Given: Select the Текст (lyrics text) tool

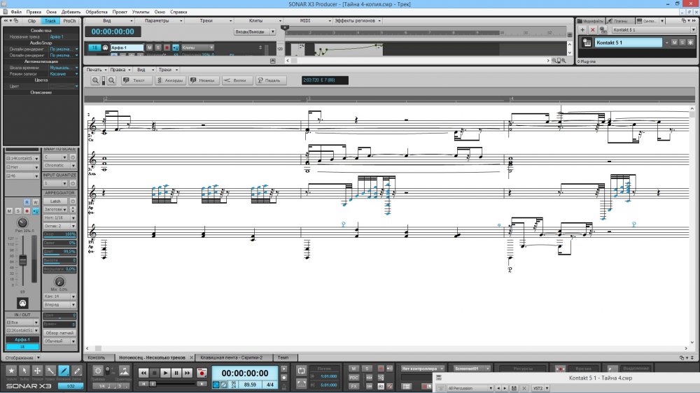Looking at the screenshot, I should click(134, 80).
